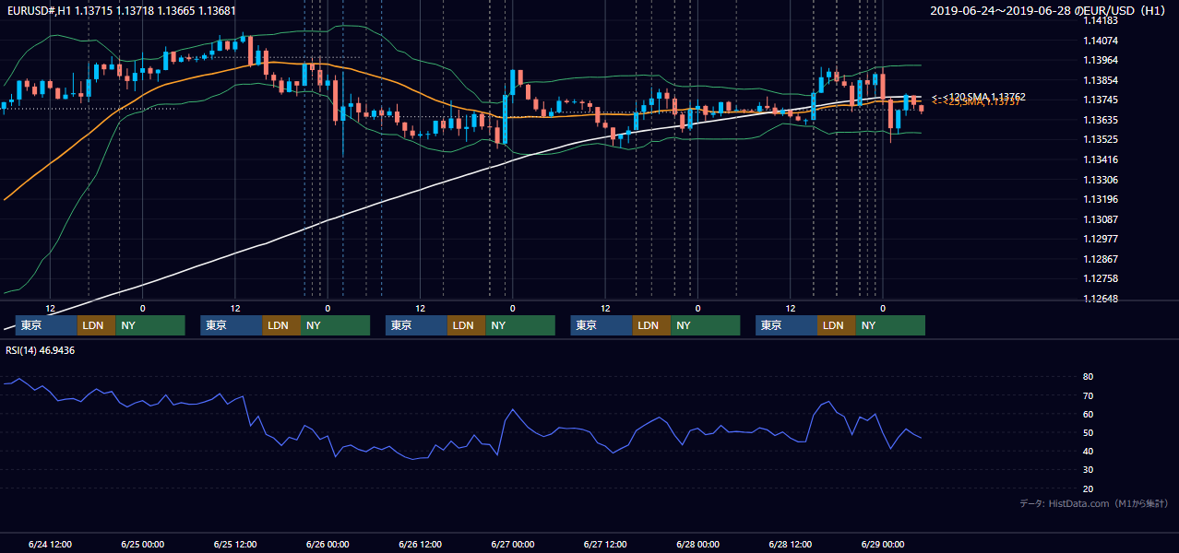Select the 6/25 12:00 time axis label
This screenshot has height=553, width=1179.
pos(234,544)
